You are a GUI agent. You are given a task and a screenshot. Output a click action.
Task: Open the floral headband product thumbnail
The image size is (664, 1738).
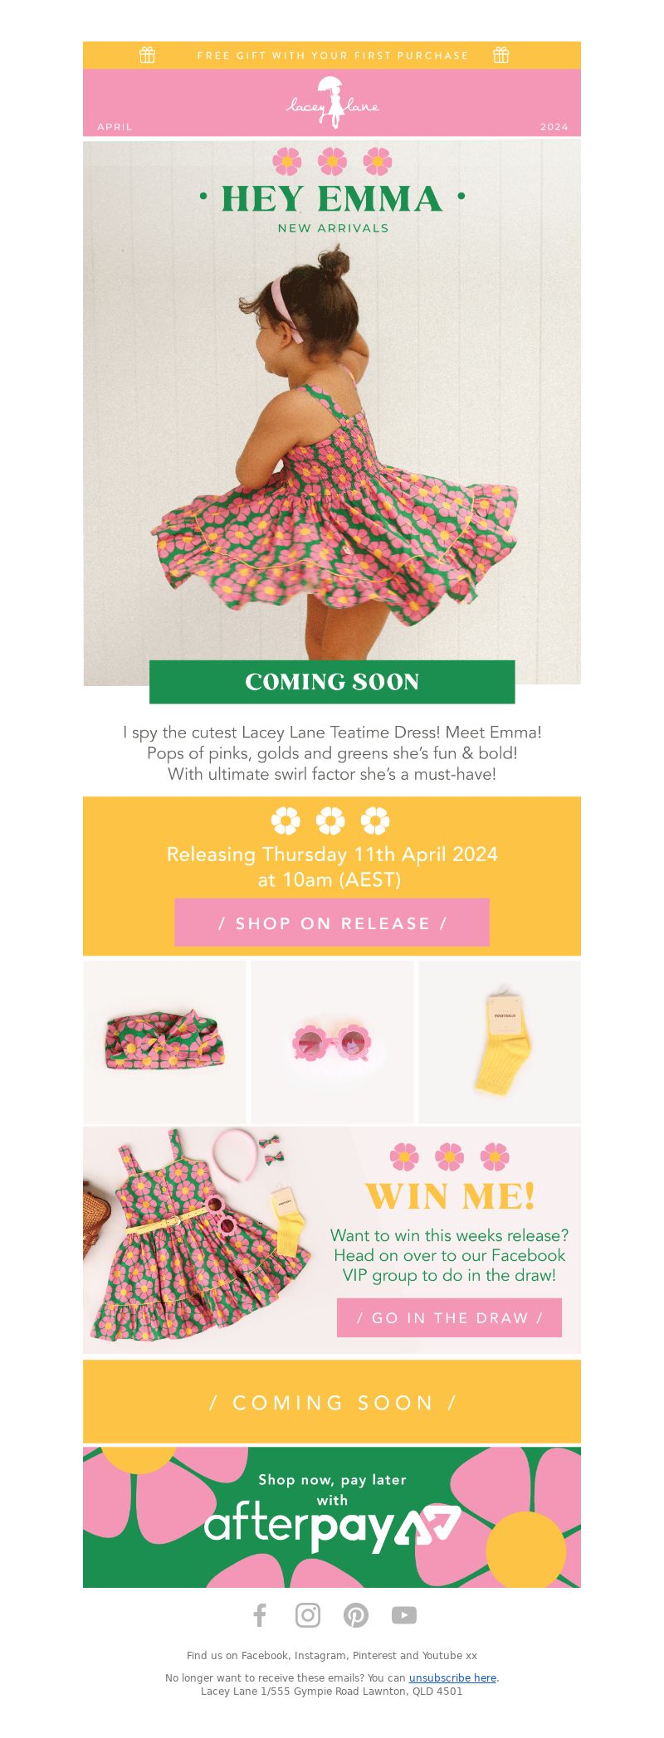164,1042
